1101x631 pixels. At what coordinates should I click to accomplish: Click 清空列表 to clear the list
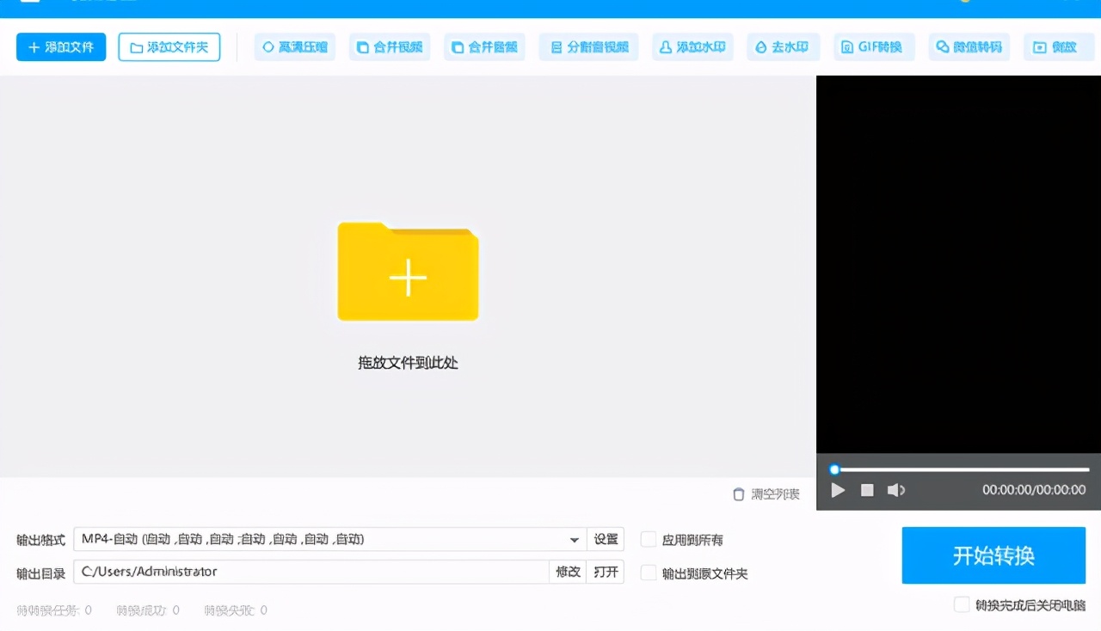point(766,493)
